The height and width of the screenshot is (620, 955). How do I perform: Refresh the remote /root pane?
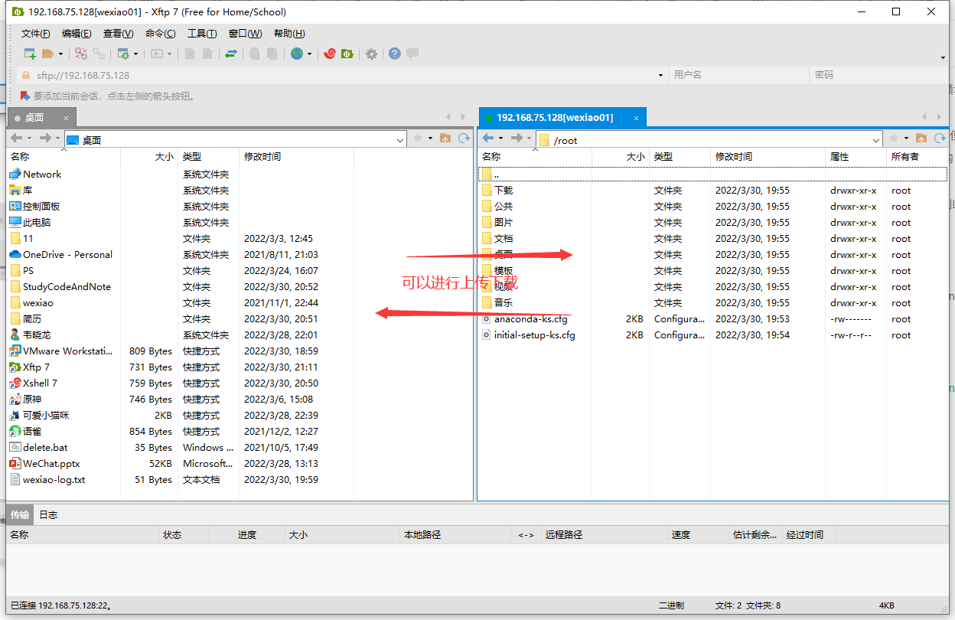coord(940,139)
